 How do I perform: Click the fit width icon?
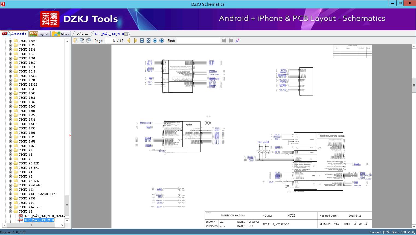point(142,40)
